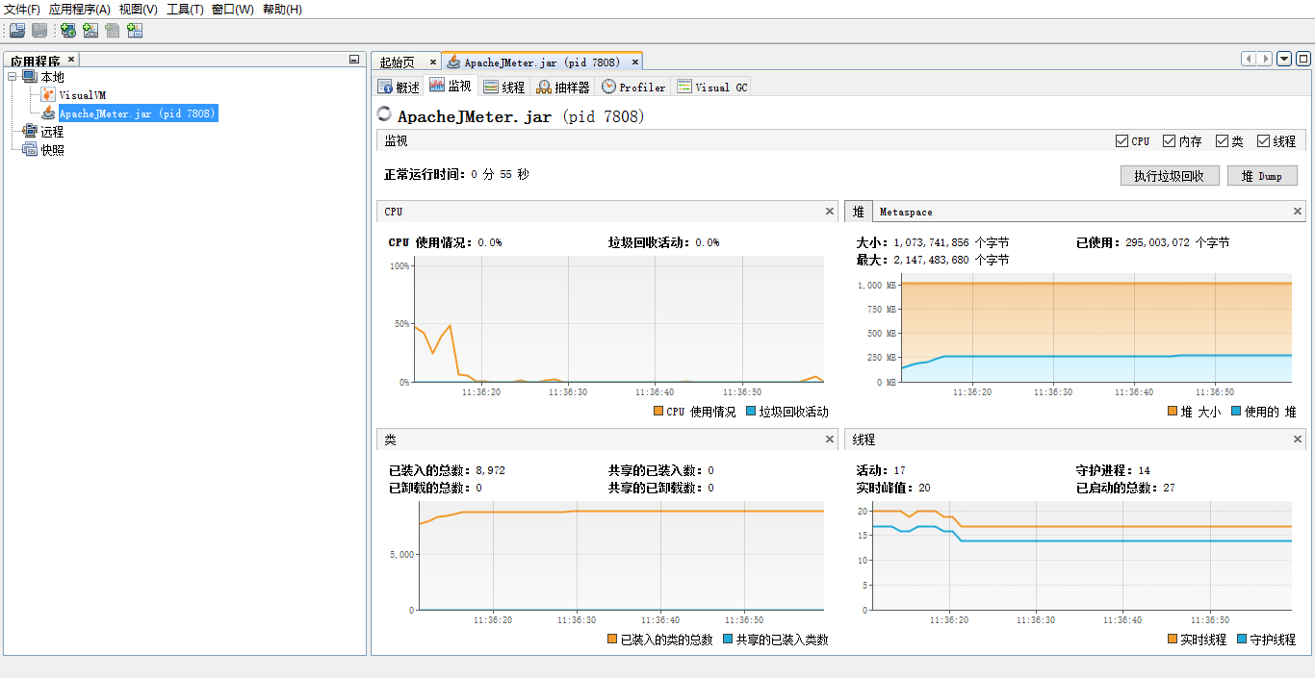
Task: Click the uptime text 0 分 55 秒
Action: pyautogui.click(x=500, y=175)
